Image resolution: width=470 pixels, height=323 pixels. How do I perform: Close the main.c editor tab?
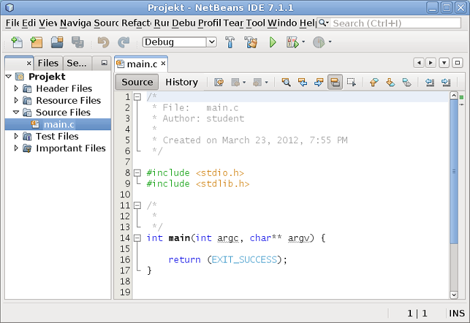(163, 64)
